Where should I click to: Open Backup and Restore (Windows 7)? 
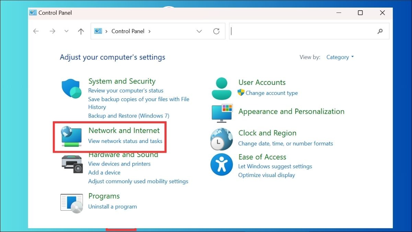point(129,116)
